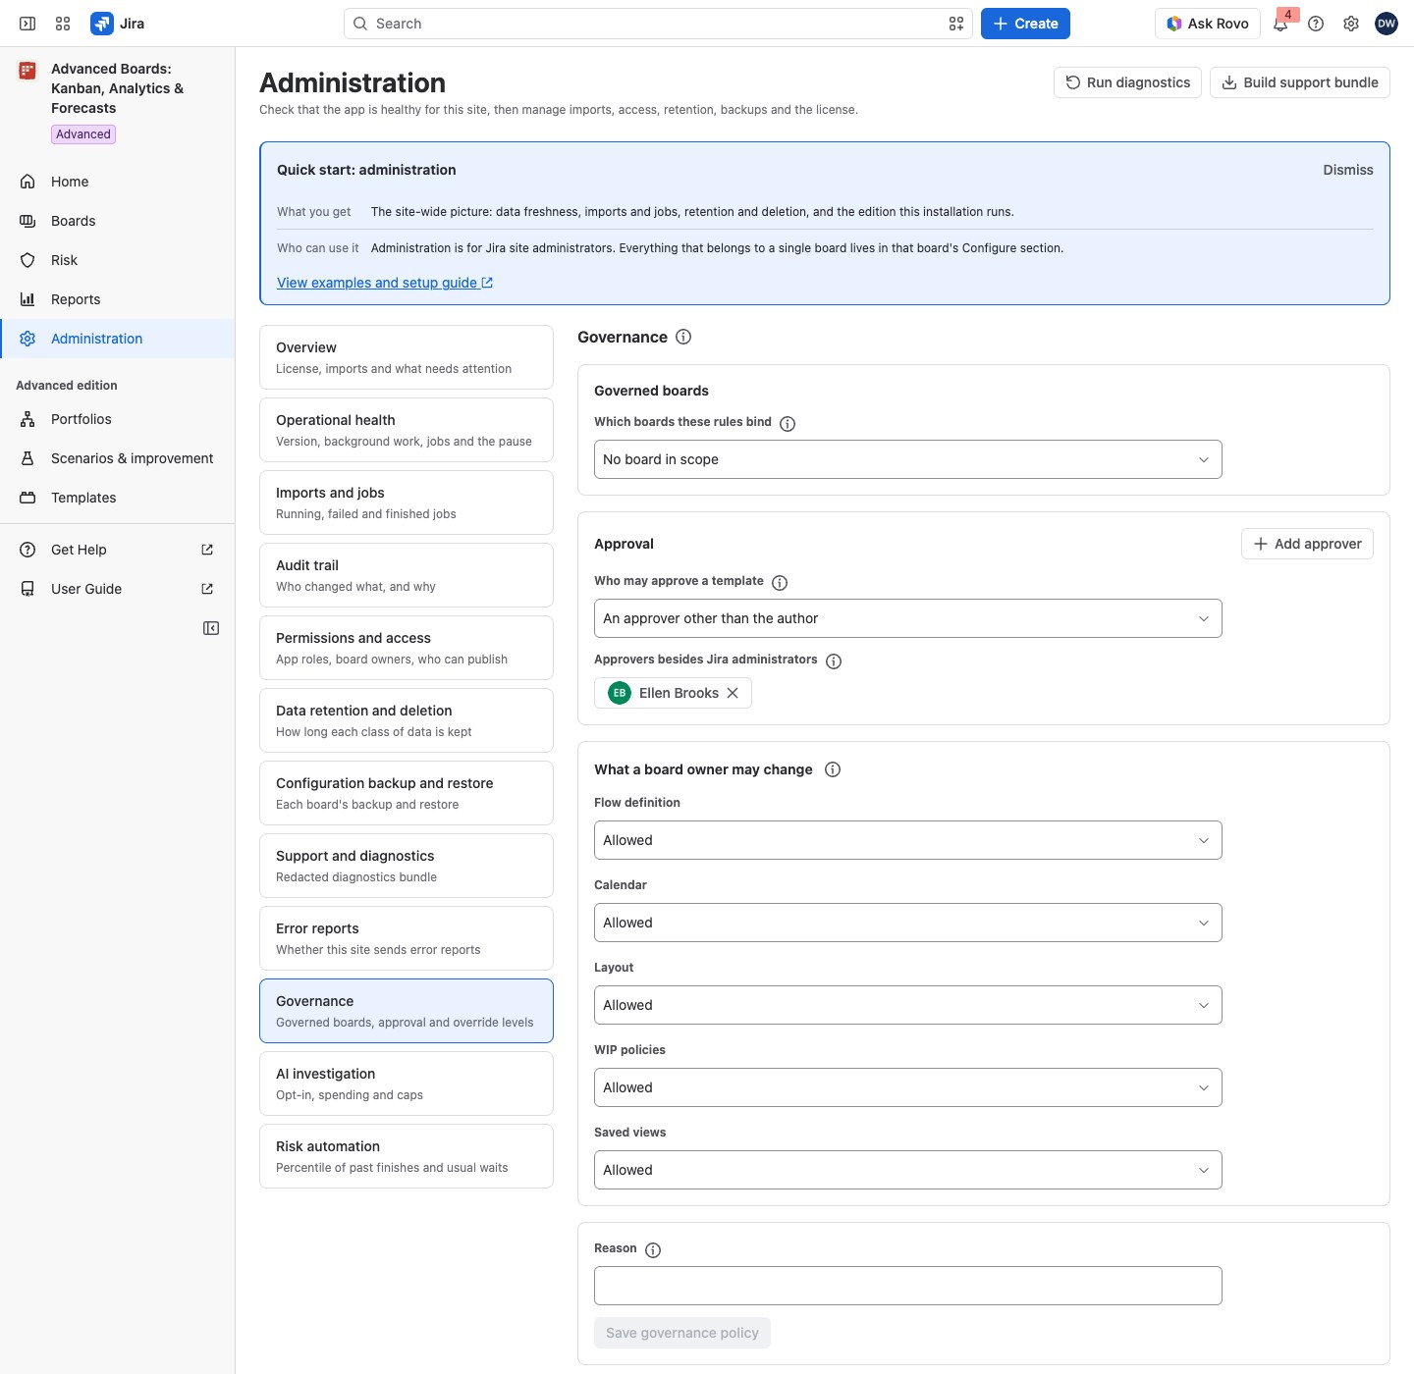
Task: Open Reports in the sidebar
Action: pyautogui.click(x=118, y=299)
